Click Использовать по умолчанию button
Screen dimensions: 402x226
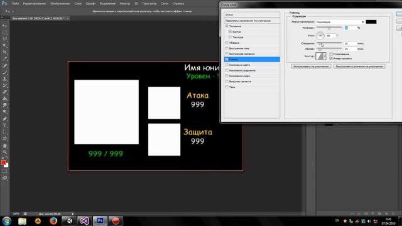[311, 67]
